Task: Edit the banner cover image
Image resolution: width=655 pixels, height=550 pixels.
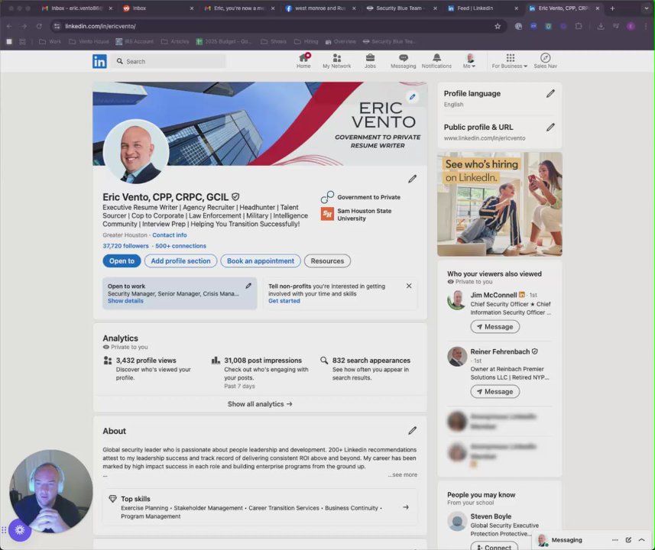Action: 412,97
